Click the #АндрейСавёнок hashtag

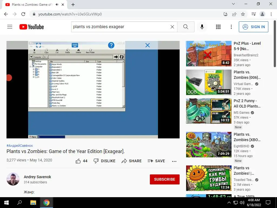[19, 146]
